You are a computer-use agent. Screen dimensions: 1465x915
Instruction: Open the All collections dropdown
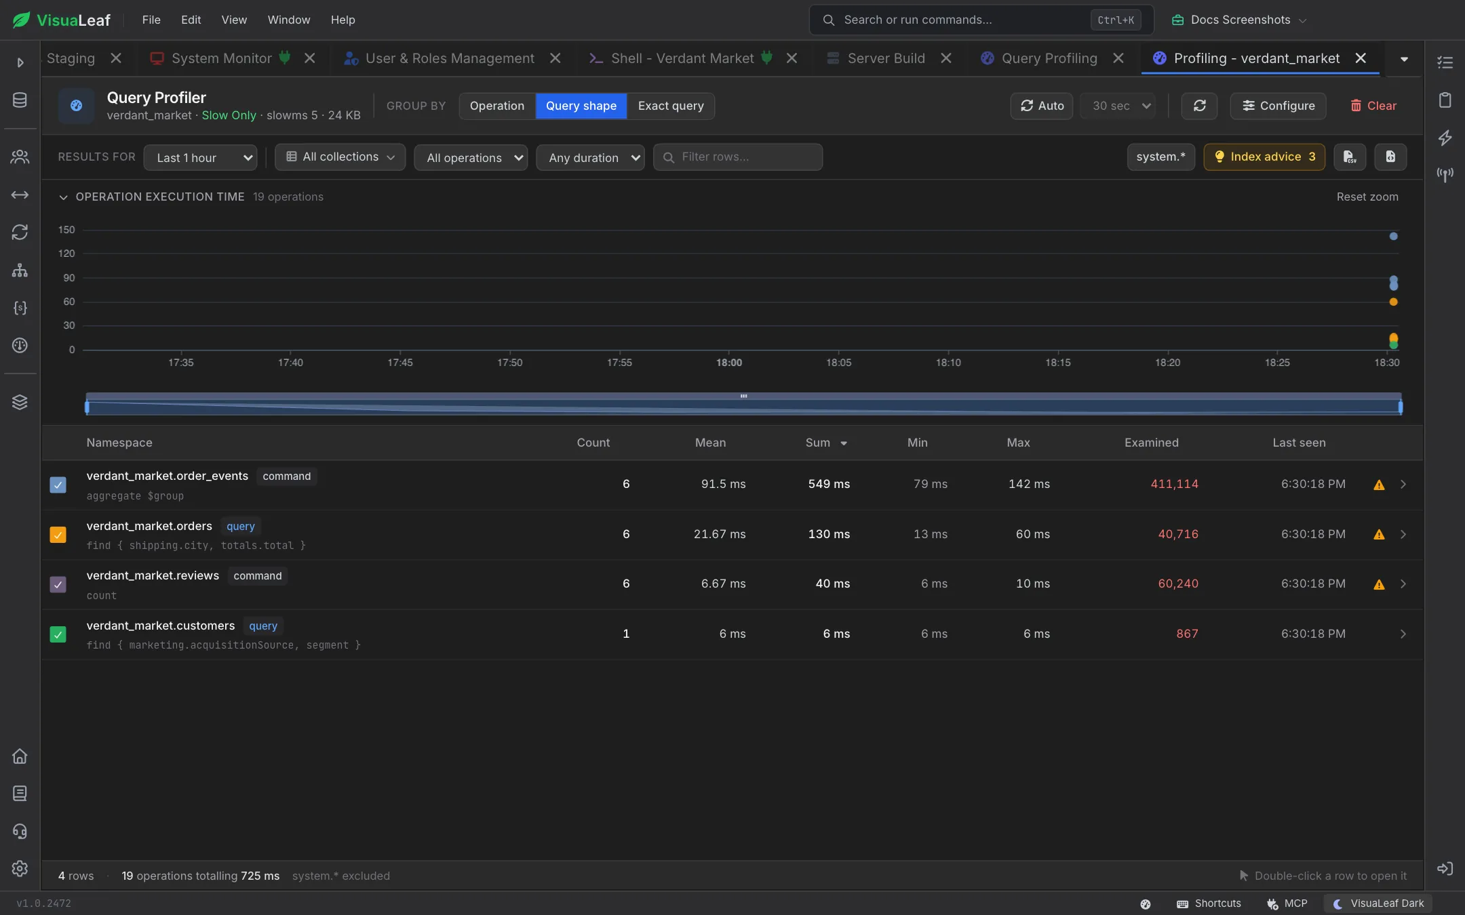point(340,157)
